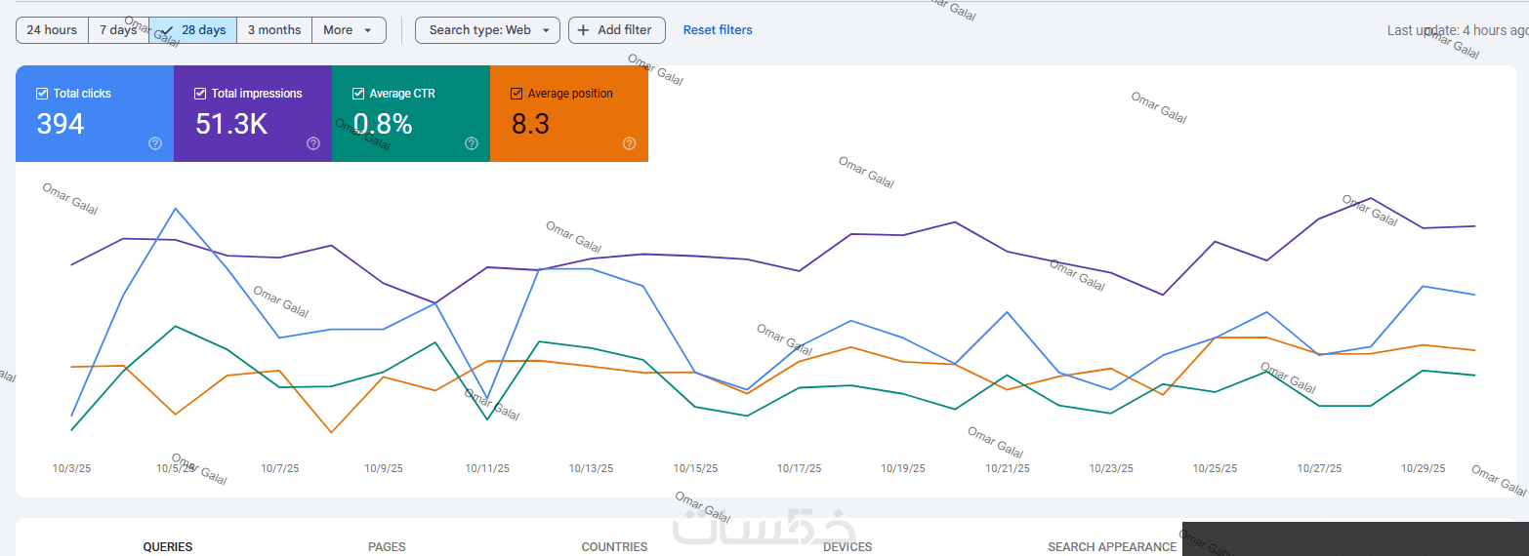The height and width of the screenshot is (556, 1529).
Task: Disable the Average position checkbox
Action: point(517,94)
